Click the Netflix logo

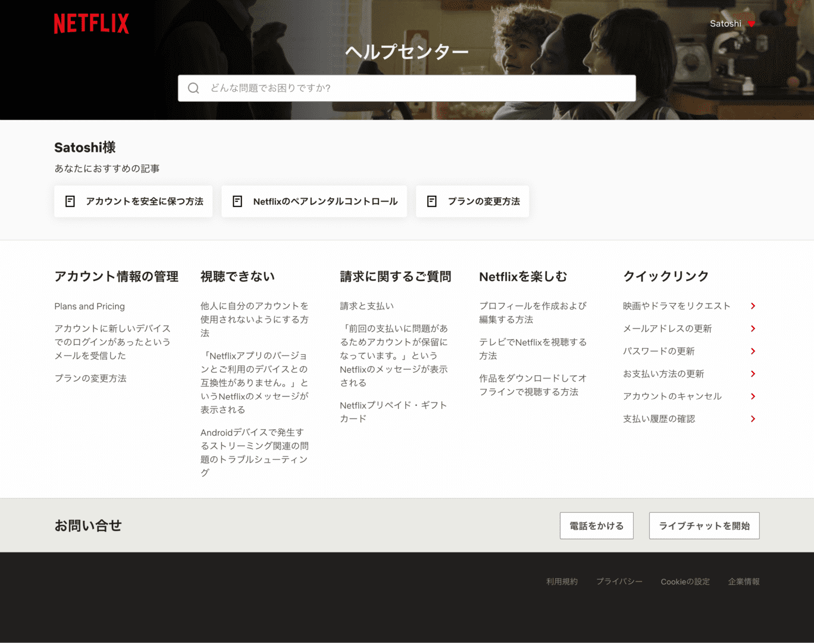(x=91, y=24)
